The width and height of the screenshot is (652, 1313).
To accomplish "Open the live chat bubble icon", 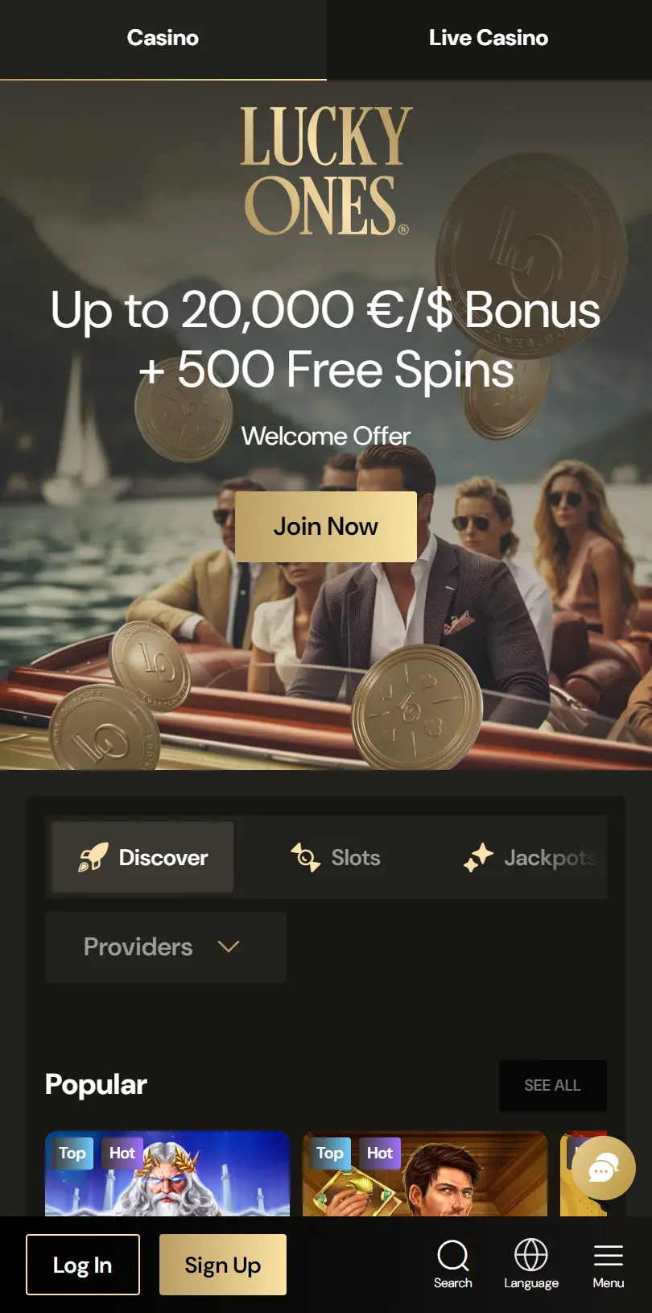I will [x=604, y=1168].
